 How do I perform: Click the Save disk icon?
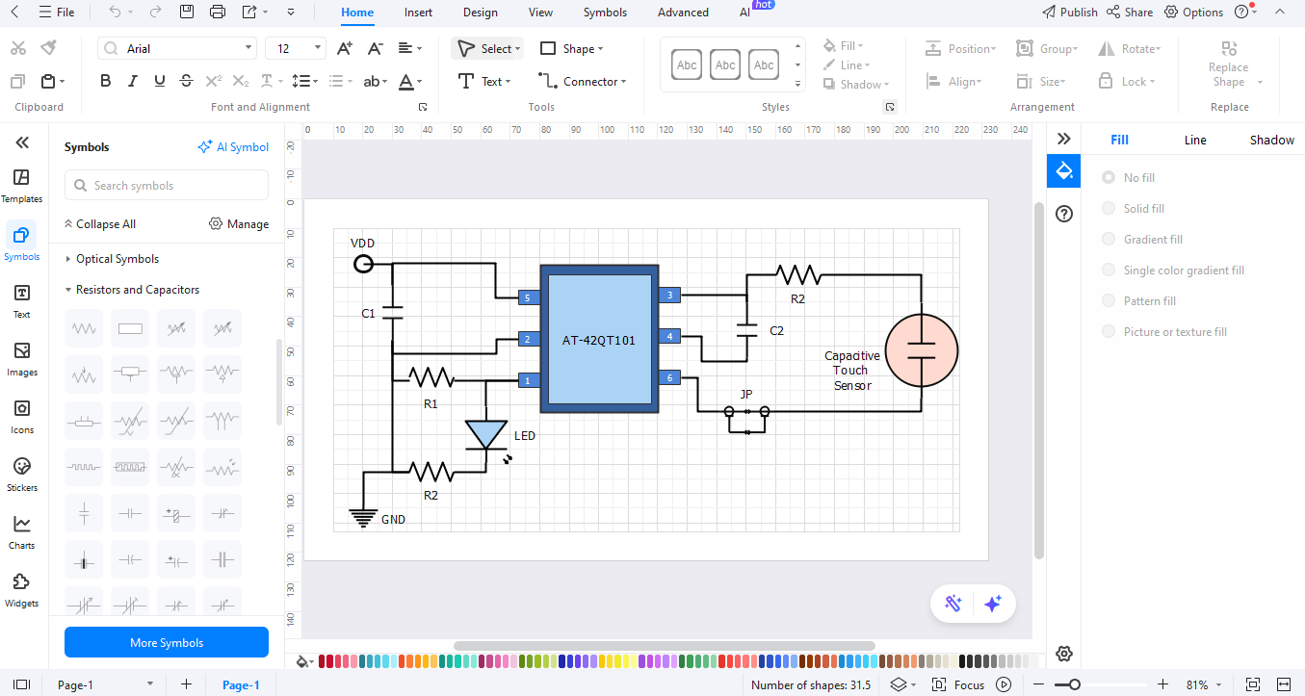187,13
